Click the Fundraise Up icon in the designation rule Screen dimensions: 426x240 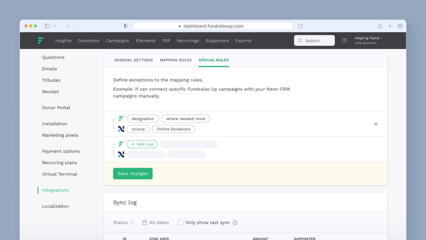click(121, 119)
